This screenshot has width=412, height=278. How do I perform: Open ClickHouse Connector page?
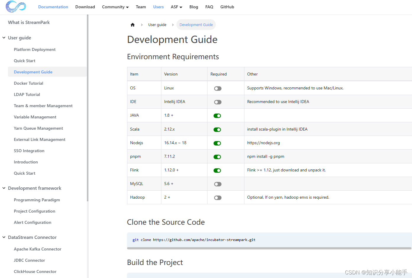pyautogui.click(x=35, y=271)
